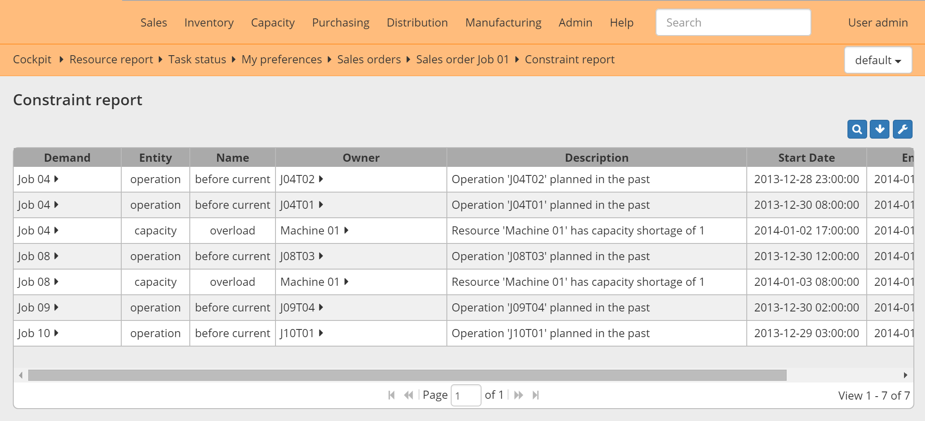Open the default view dropdown
The height and width of the screenshot is (421, 925).
(x=877, y=60)
